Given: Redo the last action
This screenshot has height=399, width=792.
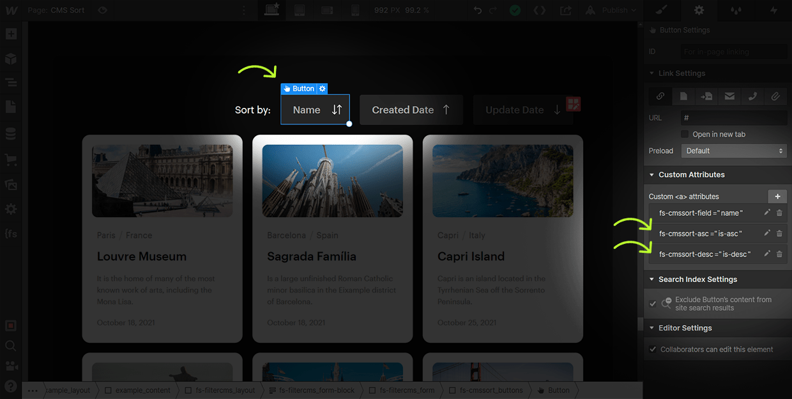Looking at the screenshot, I should pos(493,10).
